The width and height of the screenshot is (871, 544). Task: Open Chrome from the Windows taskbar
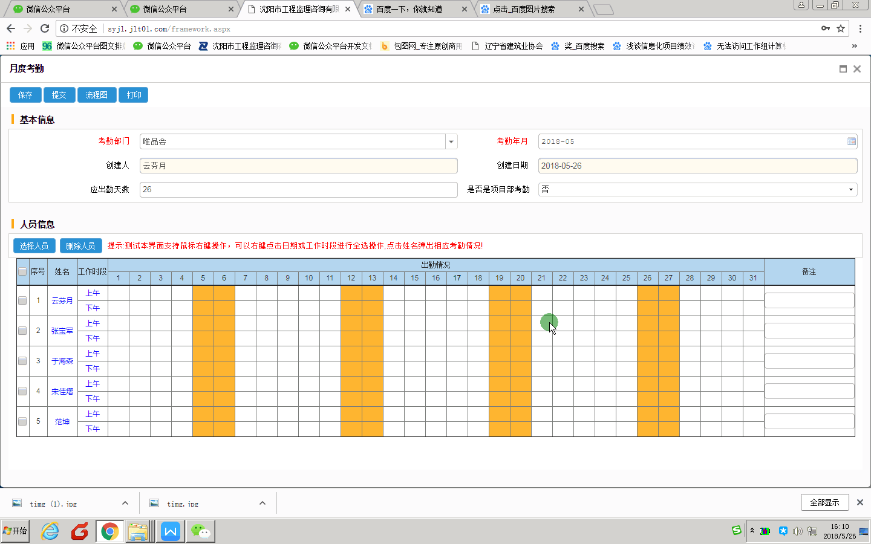109,531
